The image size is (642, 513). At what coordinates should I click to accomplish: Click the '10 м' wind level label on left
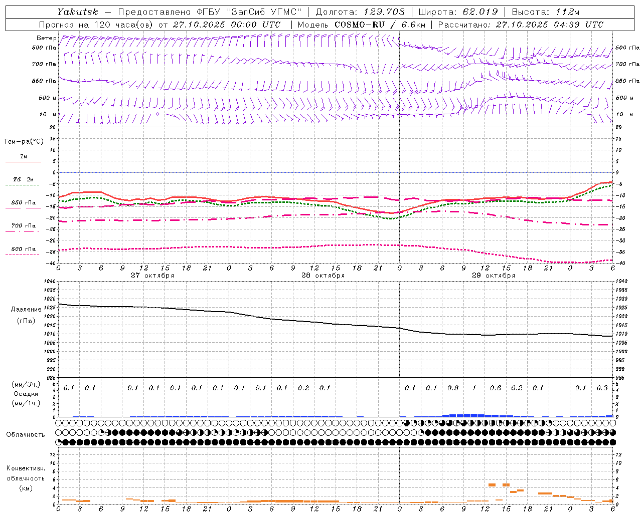coord(48,114)
